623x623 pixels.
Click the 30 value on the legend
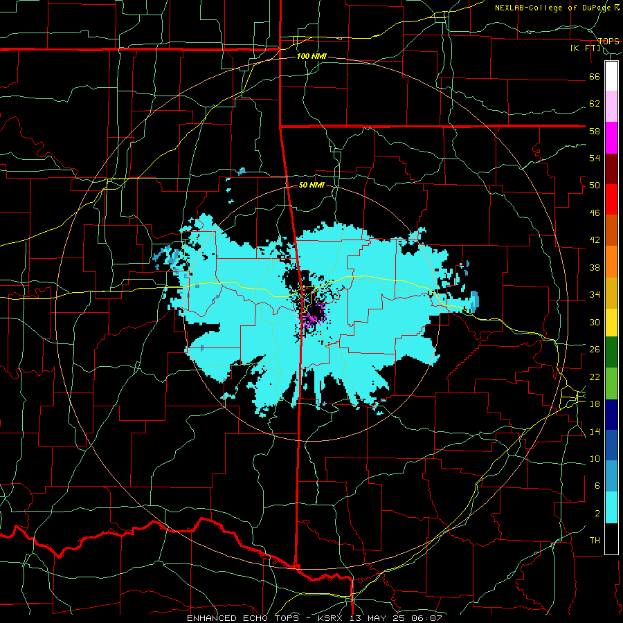point(595,322)
